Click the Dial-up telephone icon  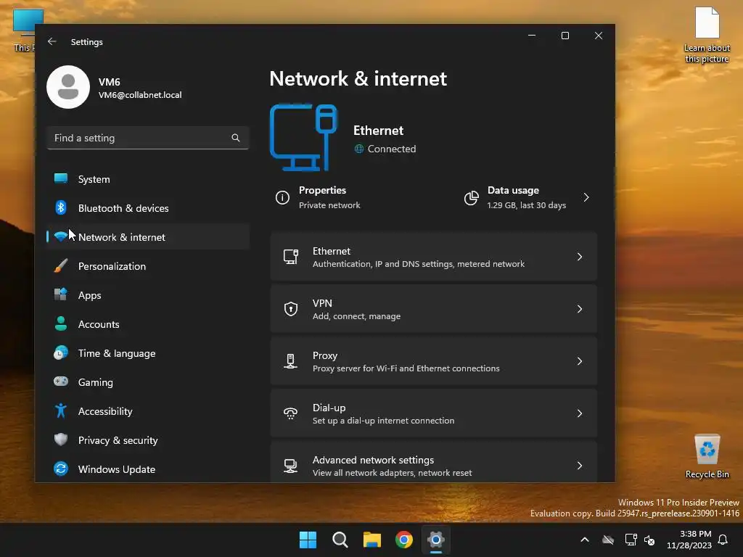pyautogui.click(x=290, y=413)
